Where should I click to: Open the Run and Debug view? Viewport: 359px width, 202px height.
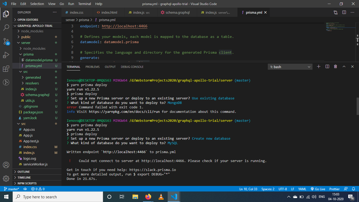(x=6, y=55)
